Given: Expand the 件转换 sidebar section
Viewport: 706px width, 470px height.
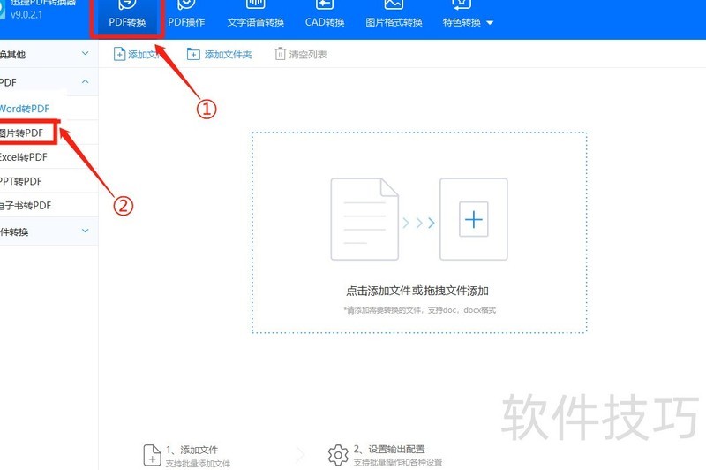Looking at the screenshot, I should pyautogui.click(x=49, y=231).
